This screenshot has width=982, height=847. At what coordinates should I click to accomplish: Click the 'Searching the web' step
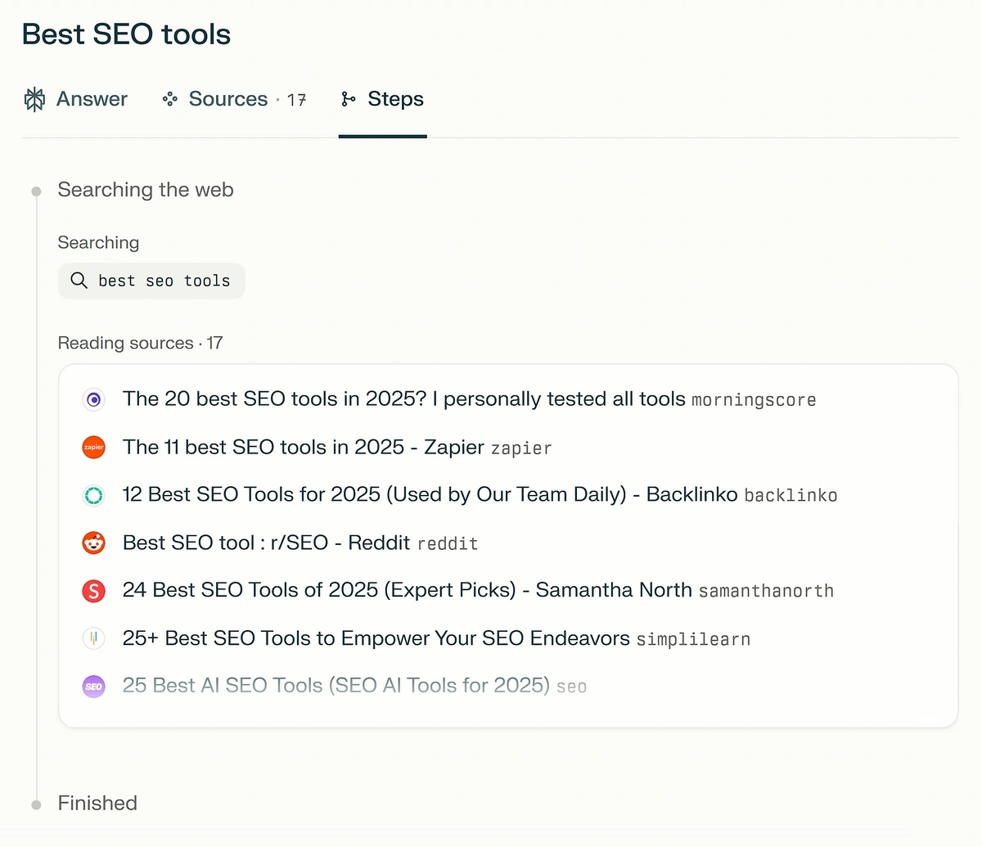pyautogui.click(x=146, y=190)
